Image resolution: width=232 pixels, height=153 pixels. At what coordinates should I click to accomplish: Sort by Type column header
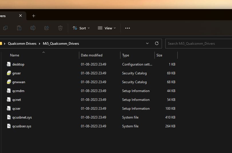click(126, 55)
